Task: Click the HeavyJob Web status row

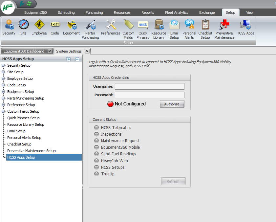Action: point(111,161)
